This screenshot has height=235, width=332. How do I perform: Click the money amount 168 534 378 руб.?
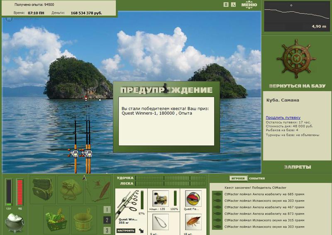click(86, 13)
